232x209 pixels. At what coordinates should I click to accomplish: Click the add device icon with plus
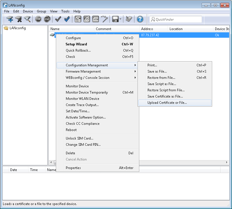[x=10, y=19]
